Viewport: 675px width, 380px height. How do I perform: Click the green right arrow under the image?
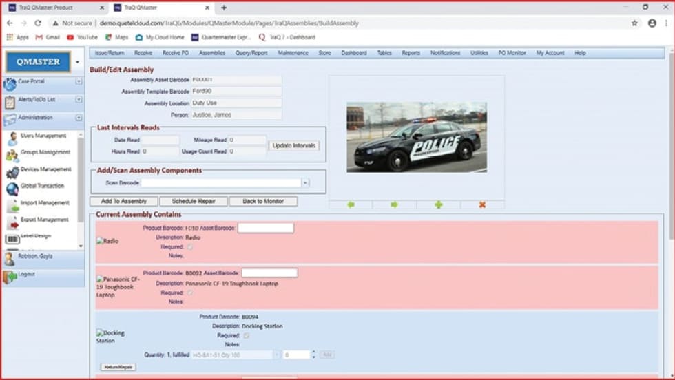point(394,204)
